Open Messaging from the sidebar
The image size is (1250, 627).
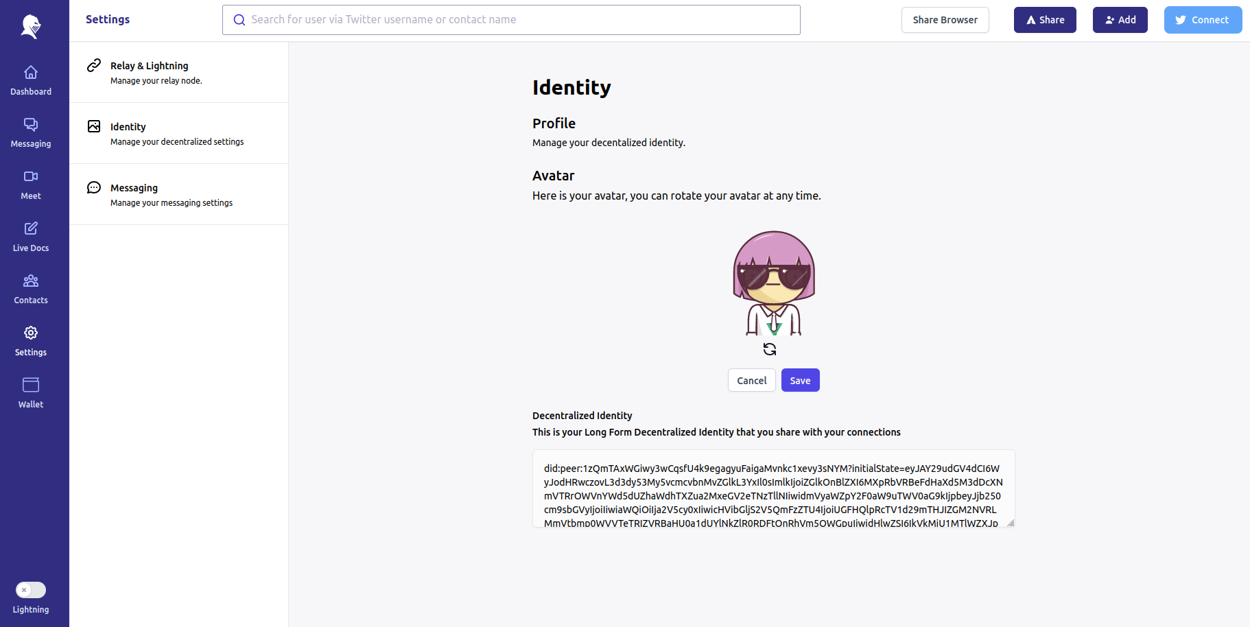[x=31, y=125]
